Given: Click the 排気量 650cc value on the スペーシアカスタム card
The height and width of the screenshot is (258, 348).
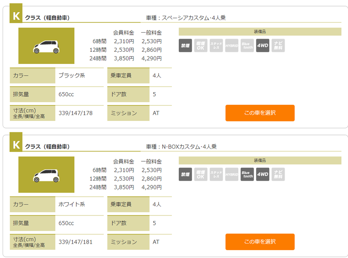Looking at the screenshot, I should point(66,94).
